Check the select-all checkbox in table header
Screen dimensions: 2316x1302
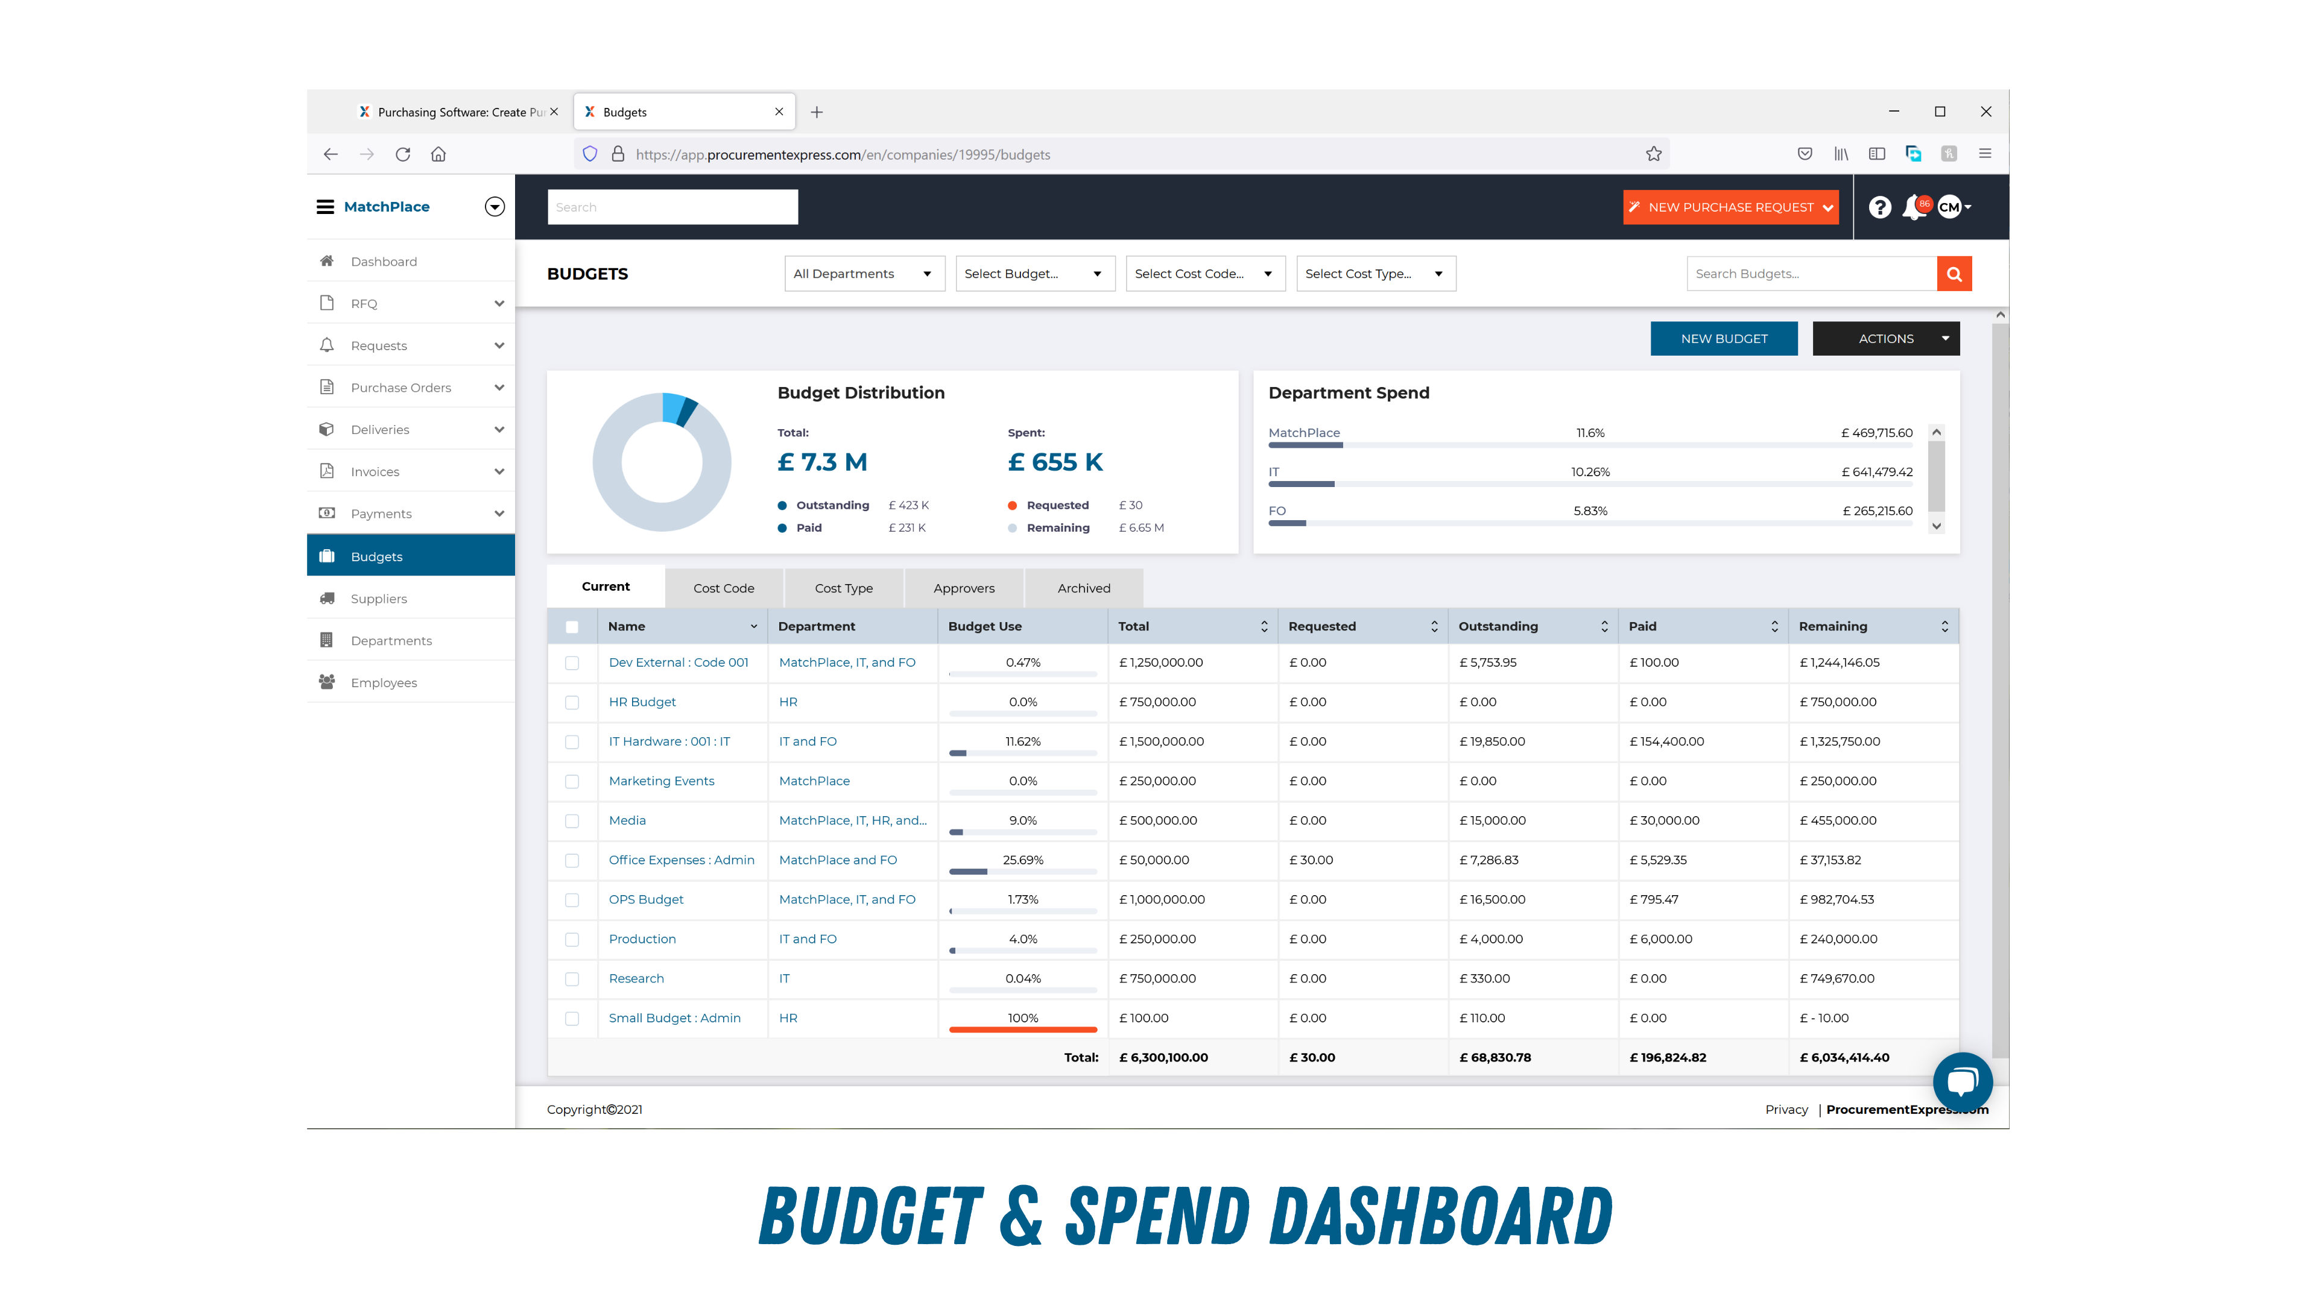tap(572, 627)
